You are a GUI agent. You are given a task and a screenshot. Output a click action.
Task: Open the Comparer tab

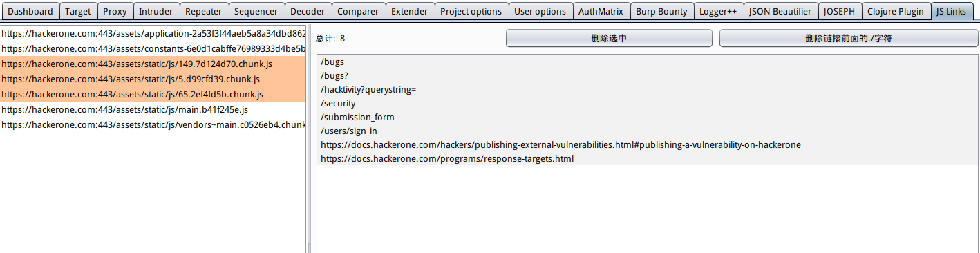click(x=358, y=11)
